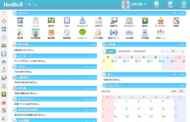Collapse the メール panel

point(90,56)
